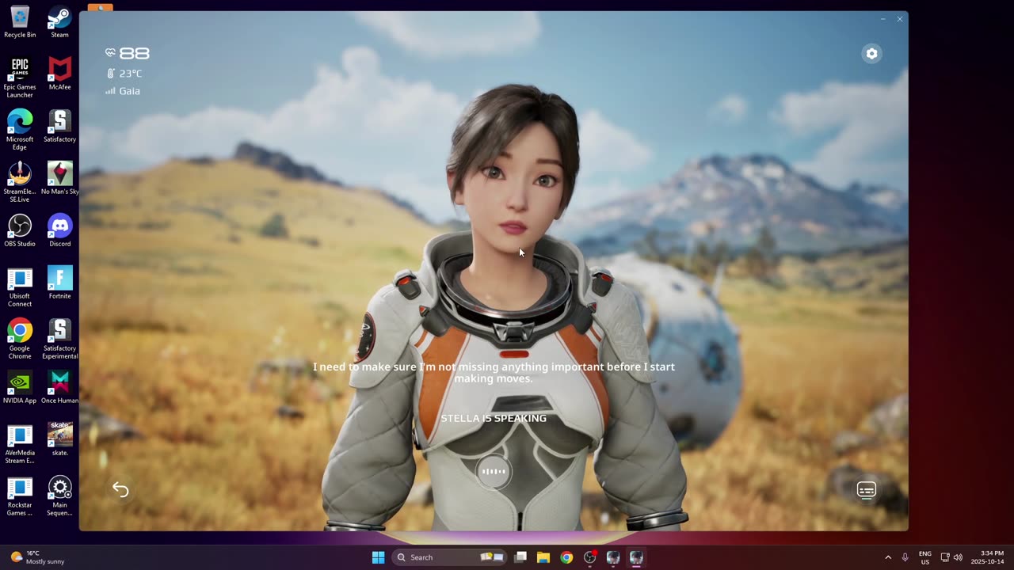Click the heart rate 88 indicator

click(127, 53)
